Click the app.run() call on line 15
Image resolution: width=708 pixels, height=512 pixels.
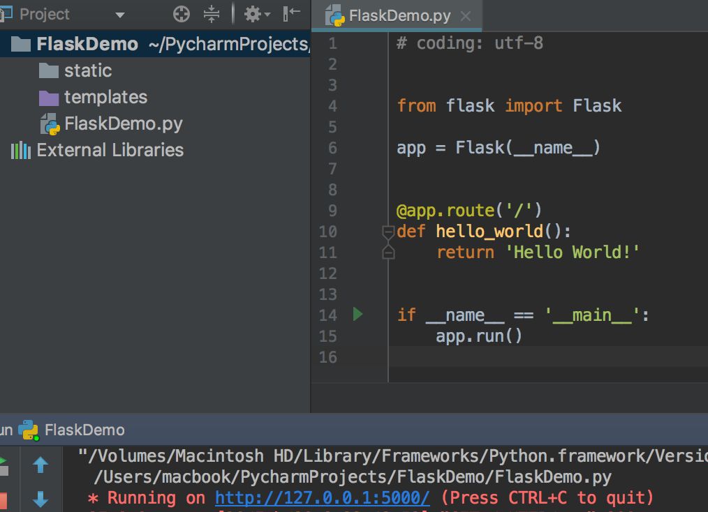click(478, 336)
